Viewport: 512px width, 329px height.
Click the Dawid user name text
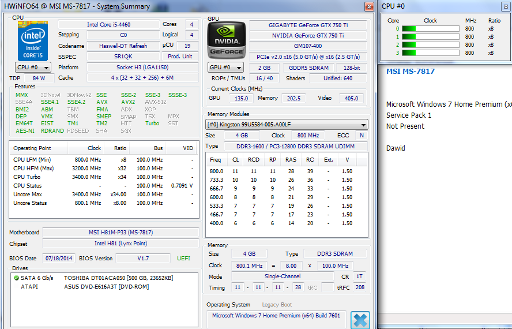pos(396,148)
